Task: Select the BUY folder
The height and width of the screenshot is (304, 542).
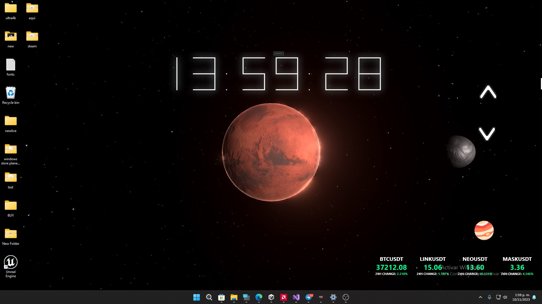Action: coord(11,209)
